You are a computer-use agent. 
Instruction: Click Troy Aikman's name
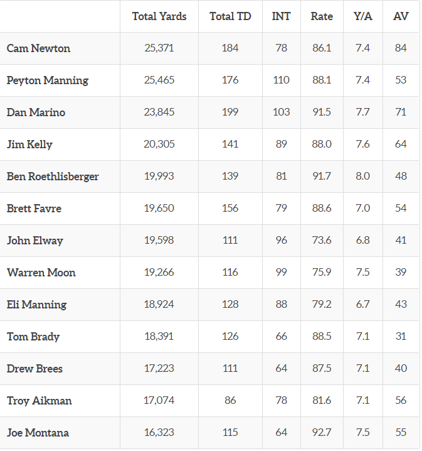39,401
